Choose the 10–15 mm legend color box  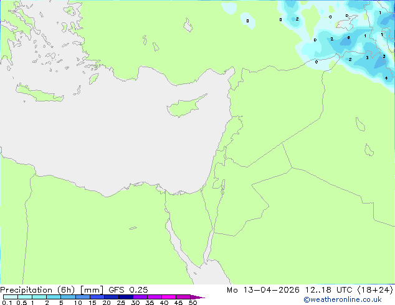[x=82, y=297]
